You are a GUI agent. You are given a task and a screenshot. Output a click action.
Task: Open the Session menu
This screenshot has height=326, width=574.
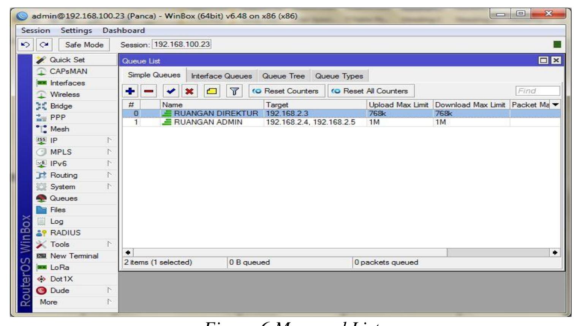pyautogui.click(x=36, y=30)
